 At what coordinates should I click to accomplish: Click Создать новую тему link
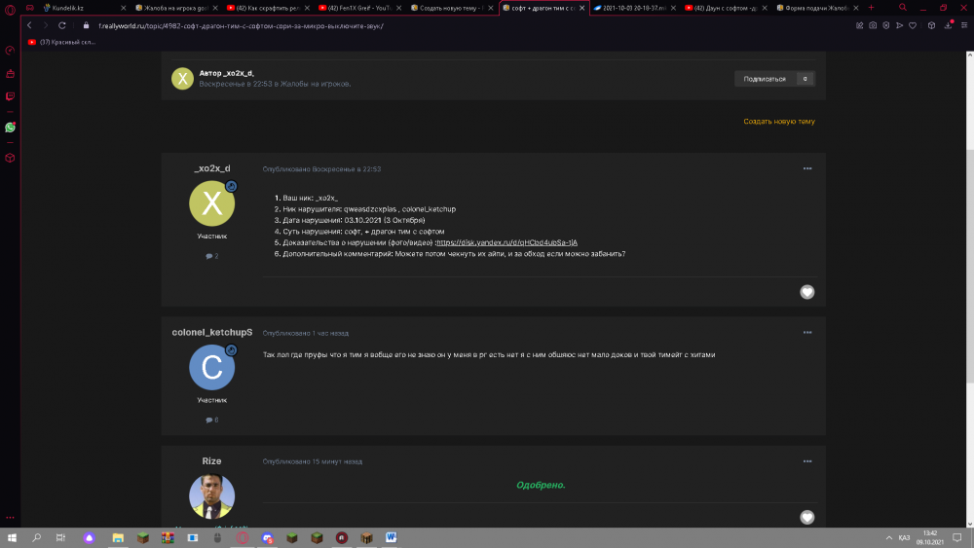[x=779, y=121]
